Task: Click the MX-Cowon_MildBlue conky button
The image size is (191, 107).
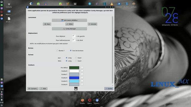Action: [70, 20]
